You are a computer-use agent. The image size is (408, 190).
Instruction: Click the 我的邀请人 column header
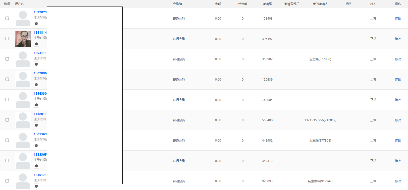(x=320, y=4)
